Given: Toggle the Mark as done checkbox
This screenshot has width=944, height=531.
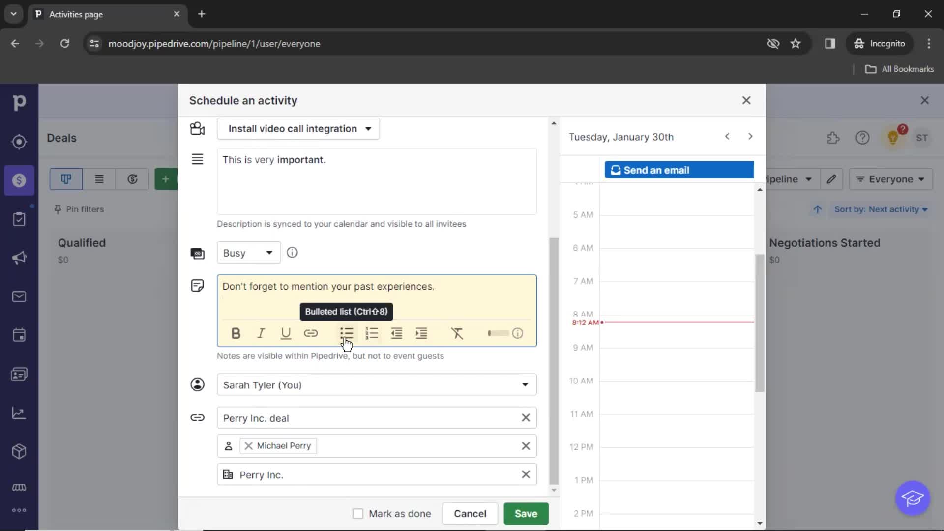Looking at the screenshot, I should [x=358, y=513].
